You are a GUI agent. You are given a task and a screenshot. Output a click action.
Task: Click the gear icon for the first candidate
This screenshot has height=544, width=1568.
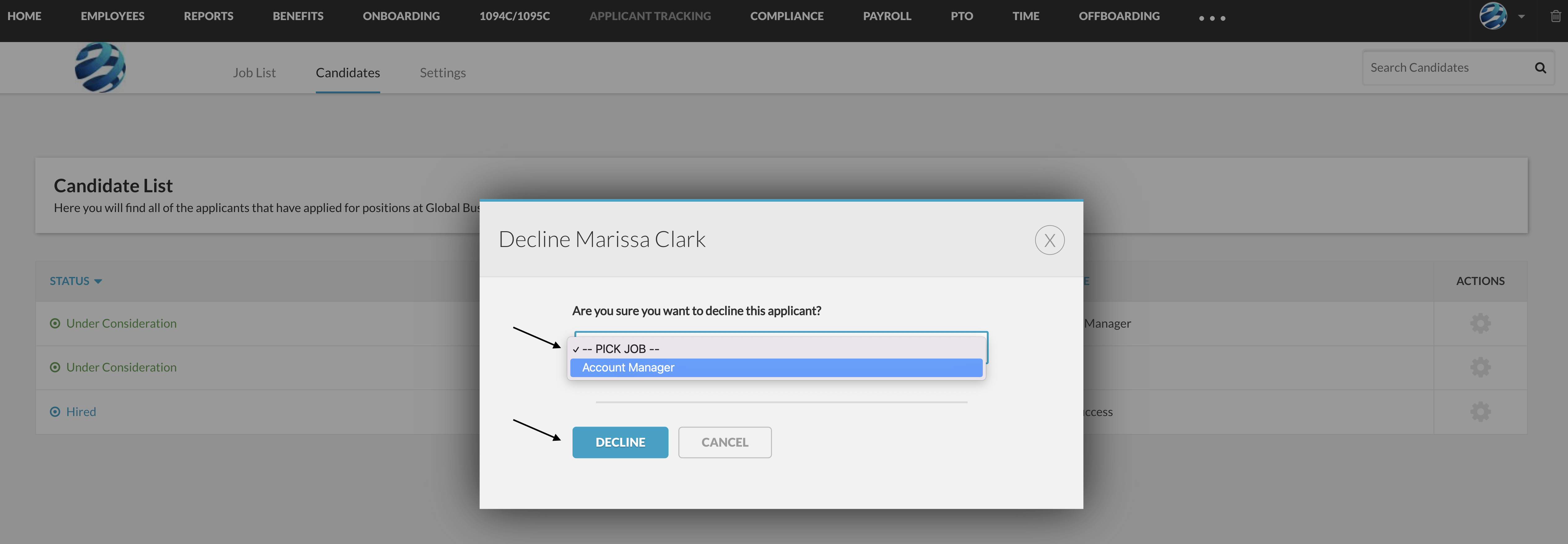tap(1480, 323)
